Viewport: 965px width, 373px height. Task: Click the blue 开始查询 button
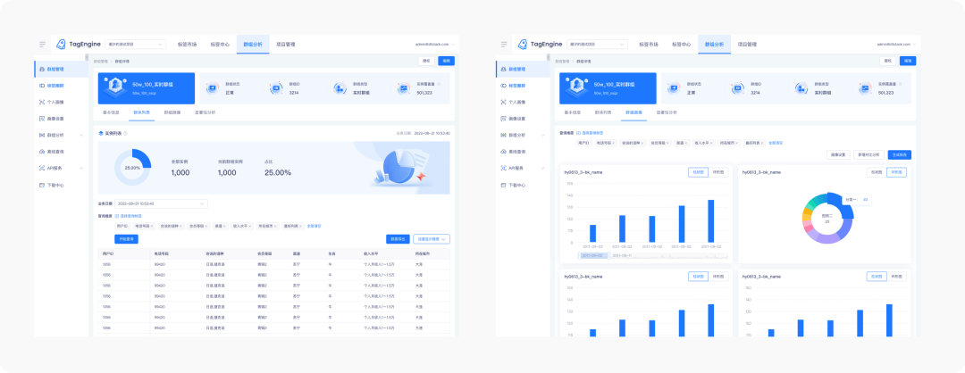click(x=126, y=239)
